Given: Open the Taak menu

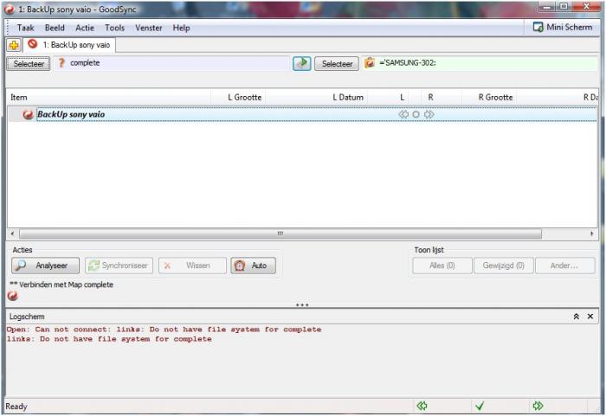Looking at the screenshot, I should [25, 28].
